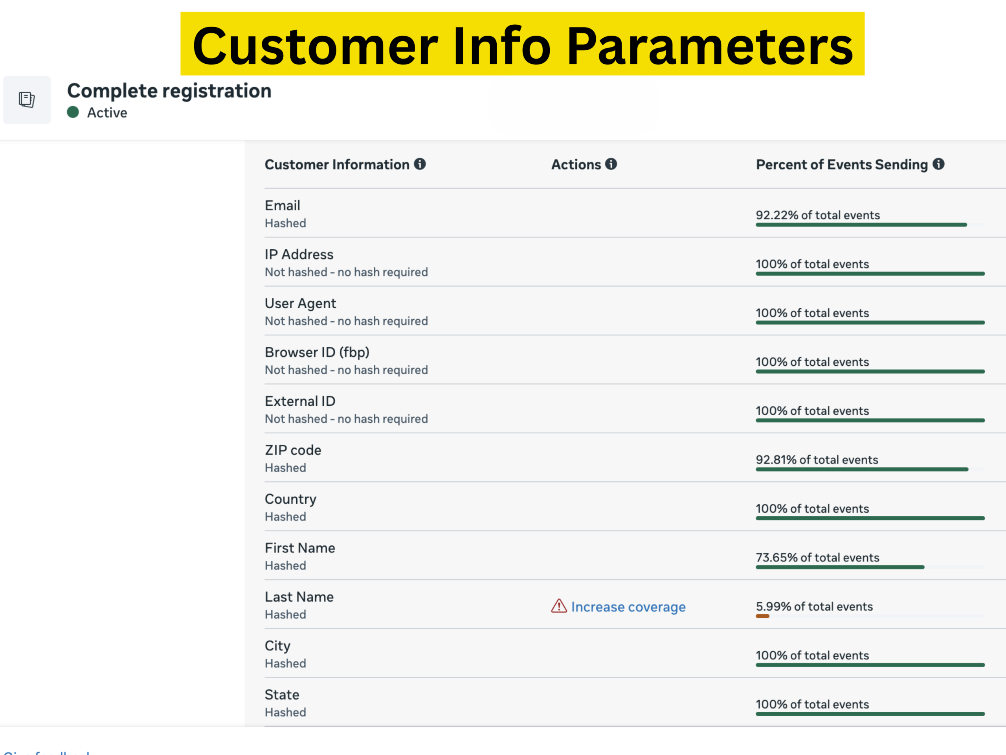Image resolution: width=1006 pixels, height=755 pixels.
Task: Click the Percent of Events Sending header
Action: pos(841,164)
